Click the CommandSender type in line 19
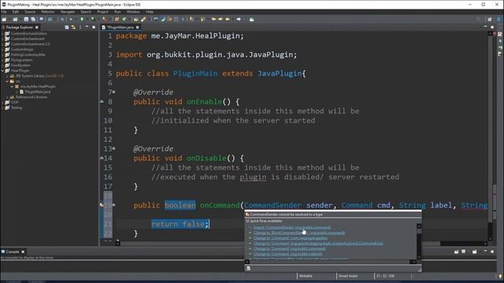Image resolution: width=504 pixels, height=283 pixels. [272, 205]
